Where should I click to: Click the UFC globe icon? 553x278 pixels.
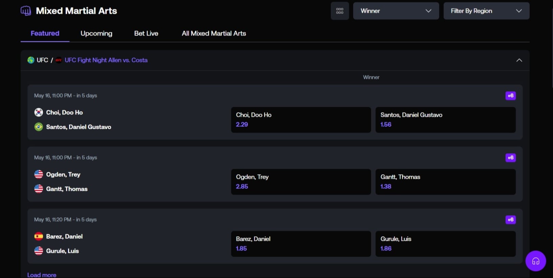click(31, 60)
